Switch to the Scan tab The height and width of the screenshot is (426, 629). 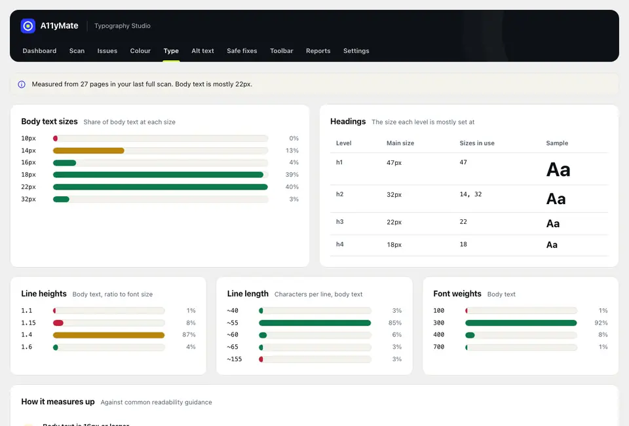pos(77,51)
